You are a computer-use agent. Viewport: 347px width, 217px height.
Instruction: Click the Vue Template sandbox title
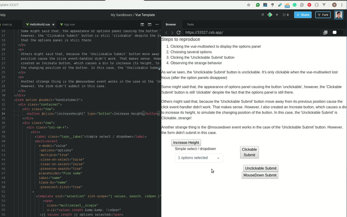tap(145, 15)
